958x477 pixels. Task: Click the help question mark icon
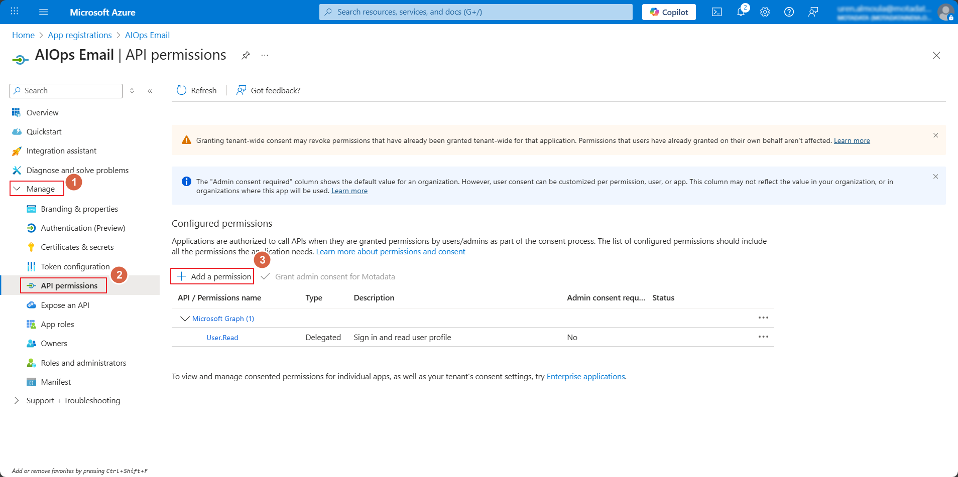(789, 12)
